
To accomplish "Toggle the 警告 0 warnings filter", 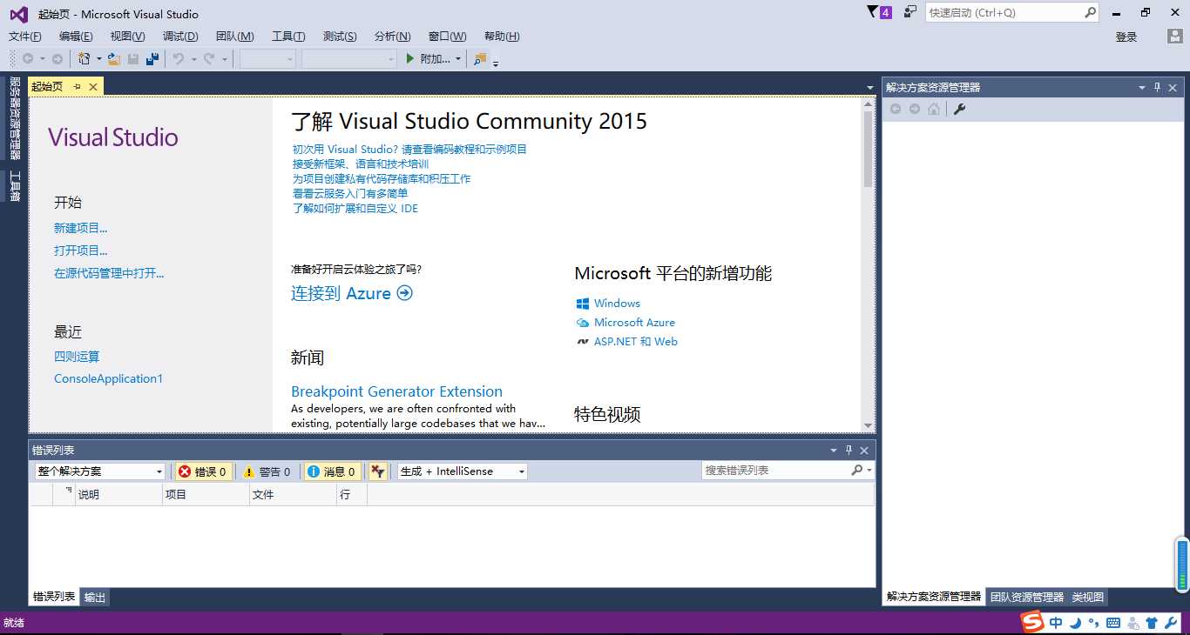I will [267, 471].
